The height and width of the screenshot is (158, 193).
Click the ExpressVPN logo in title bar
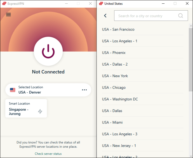tap(4, 4)
